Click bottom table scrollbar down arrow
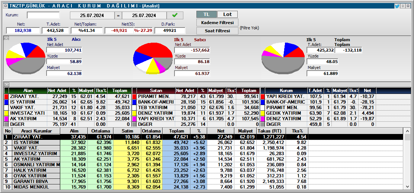Image resolution: width=414 pixels, height=193 pixels. click(x=407, y=187)
